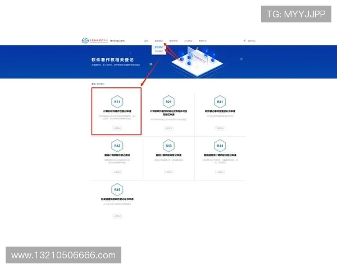
Task: Go to 首页 in the top navigation
Action: (146, 41)
